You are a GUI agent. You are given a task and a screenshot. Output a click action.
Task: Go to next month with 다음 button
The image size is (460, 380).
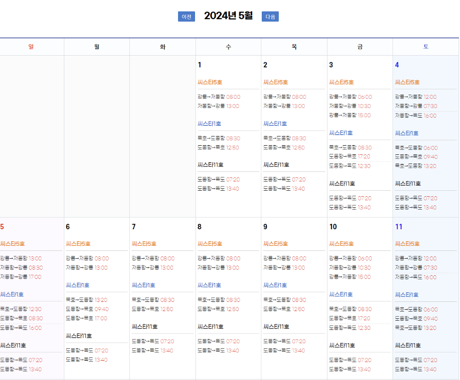[270, 17]
